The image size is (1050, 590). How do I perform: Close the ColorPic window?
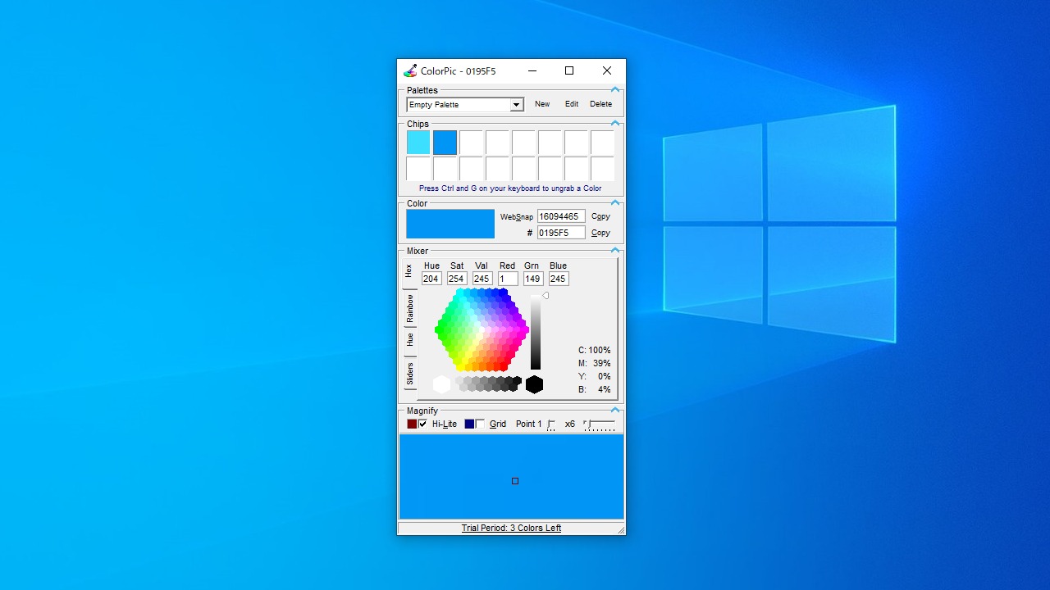tap(607, 70)
